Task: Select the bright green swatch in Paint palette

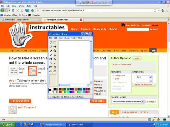Action: pos(65,92)
